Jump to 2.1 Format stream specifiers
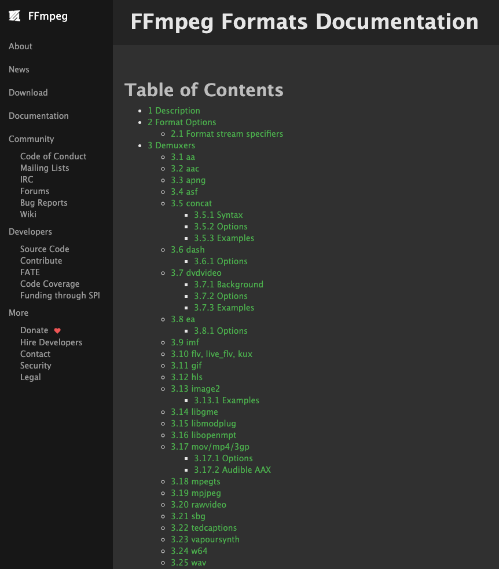 click(227, 134)
